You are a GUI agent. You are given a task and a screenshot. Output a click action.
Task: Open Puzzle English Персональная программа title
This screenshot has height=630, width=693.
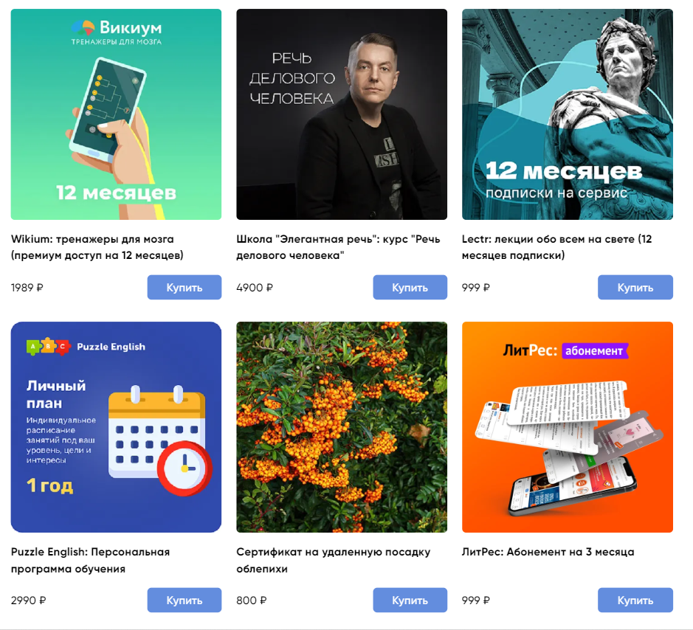tap(90, 560)
